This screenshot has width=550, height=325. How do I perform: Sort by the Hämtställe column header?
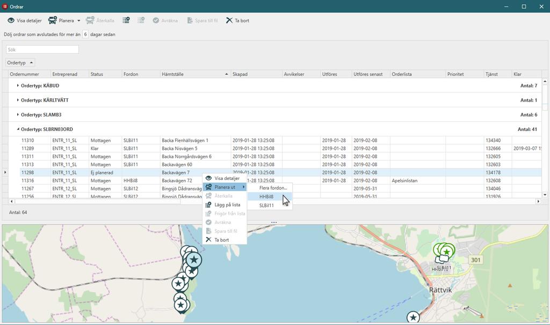pyautogui.click(x=196, y=74)
